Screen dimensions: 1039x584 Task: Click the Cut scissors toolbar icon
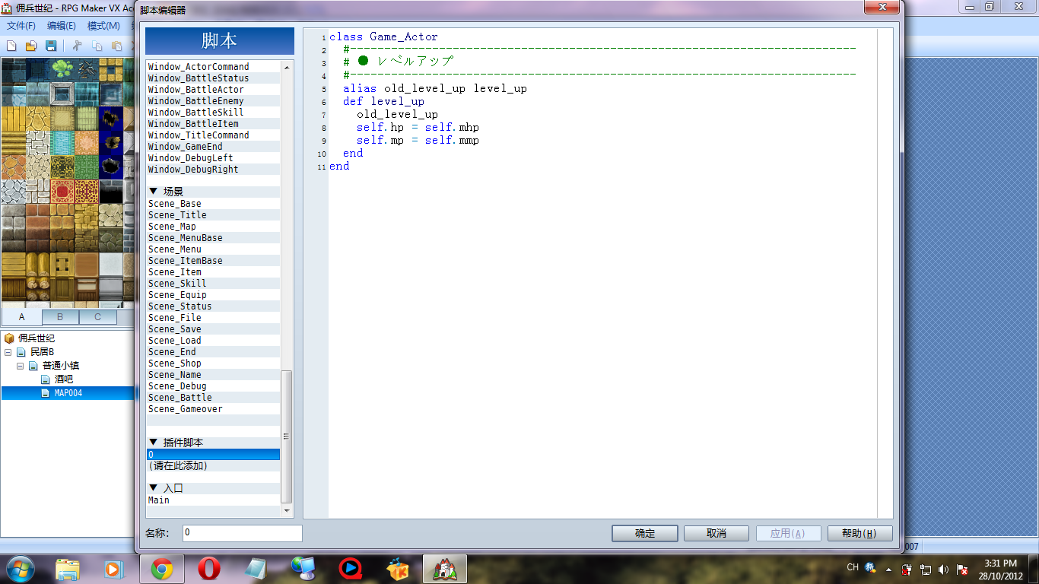77,46
